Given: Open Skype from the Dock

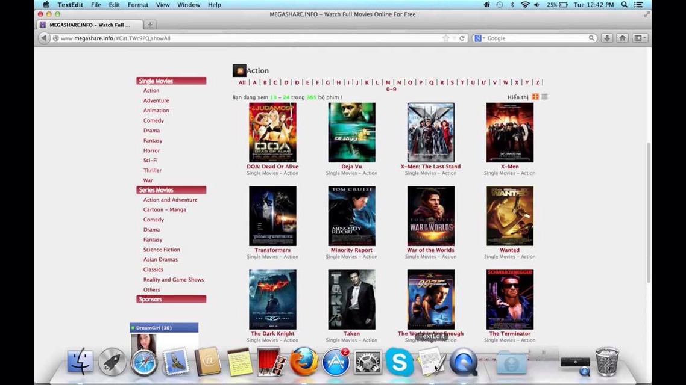Looking at the screenshot, I should click(x=400, y=362).
